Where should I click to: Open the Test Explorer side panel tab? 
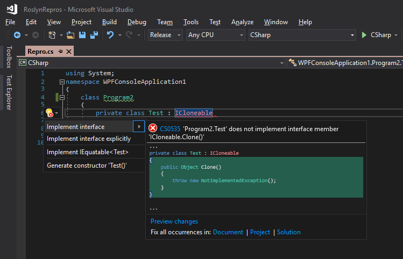coord(9,92)
